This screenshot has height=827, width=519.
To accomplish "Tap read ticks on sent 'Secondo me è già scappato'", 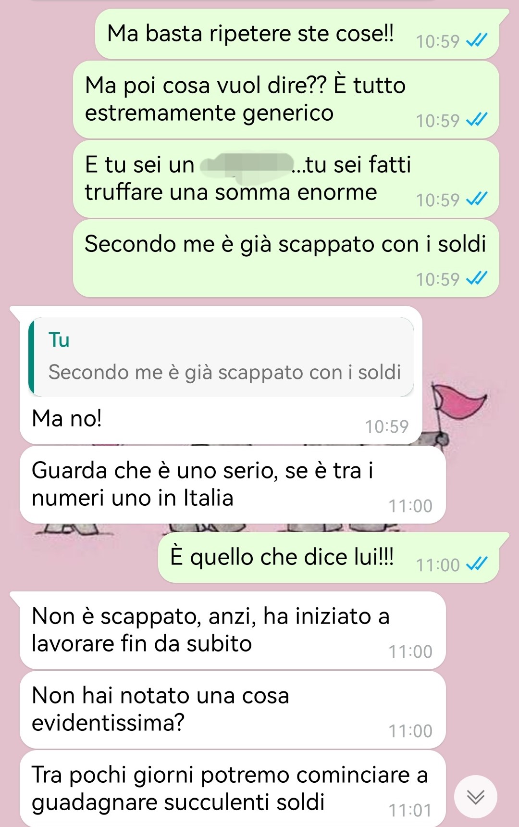I will pyautogui.click(x=477, y=278).
